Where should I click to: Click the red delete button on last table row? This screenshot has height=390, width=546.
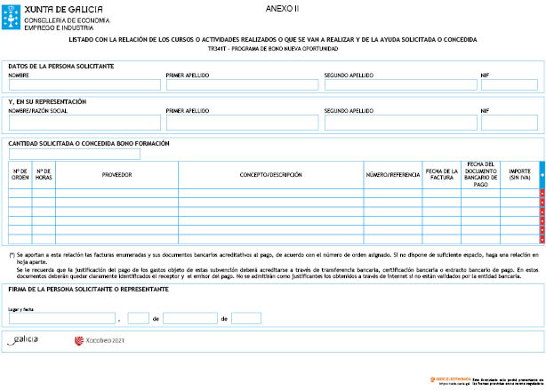[x=542, y=238]
